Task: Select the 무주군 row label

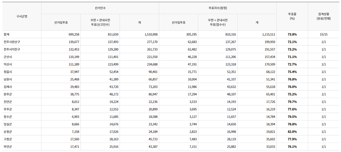Action: click(x=8, y=109)
